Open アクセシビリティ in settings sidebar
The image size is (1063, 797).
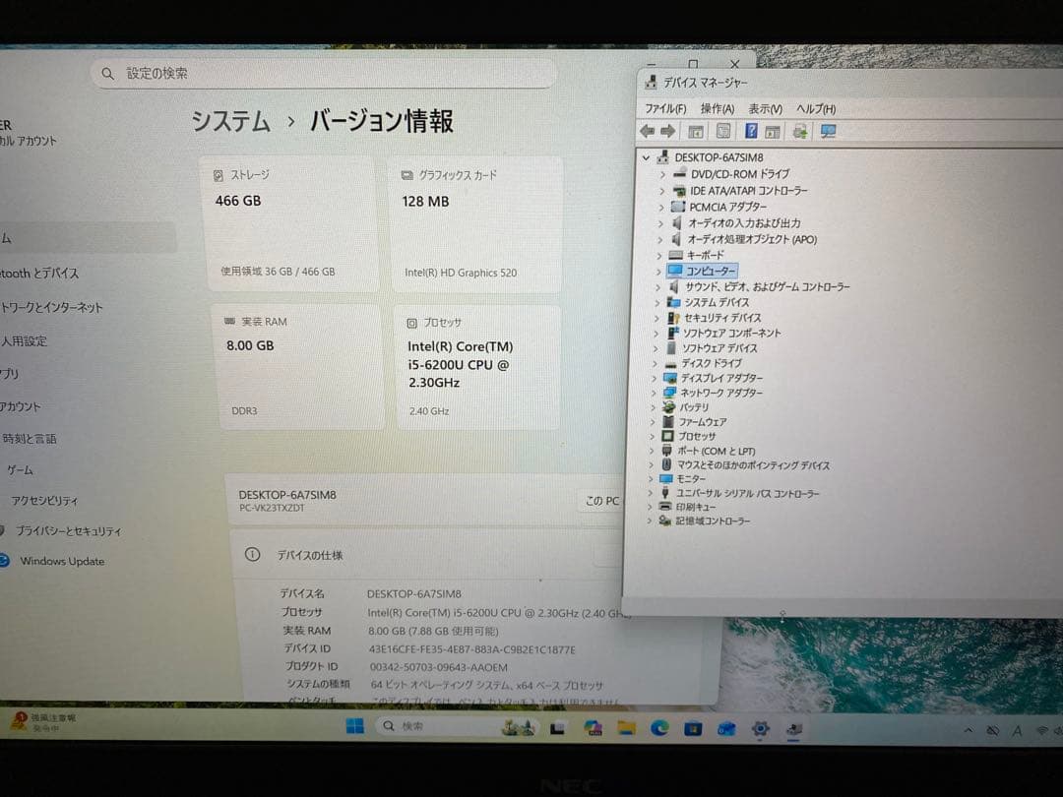click(44, 501)
